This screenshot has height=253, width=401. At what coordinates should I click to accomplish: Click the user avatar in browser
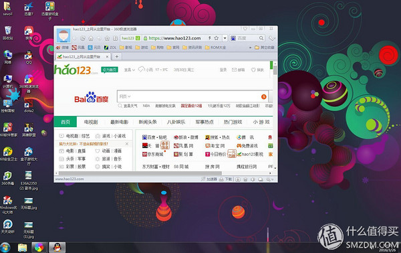[x=63, y=35]
